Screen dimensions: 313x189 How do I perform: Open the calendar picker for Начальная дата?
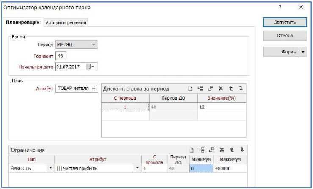(x=91, y=67)
